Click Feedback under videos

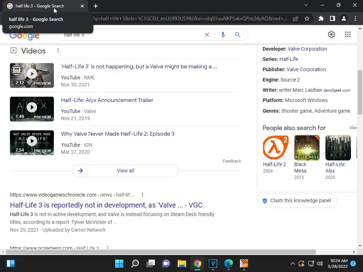click(x=232, y=161)
